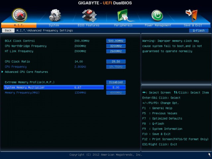Click the greyed Memory Frequency 4000MHz field
This screenshot has width=212, height=159.
click(116, 93)
